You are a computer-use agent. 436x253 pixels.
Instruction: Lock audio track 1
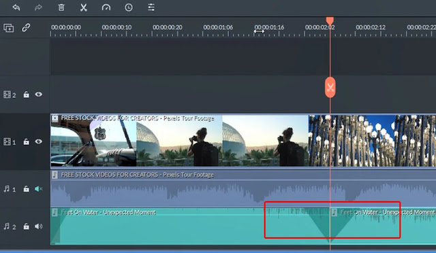[x=26, y=189]
